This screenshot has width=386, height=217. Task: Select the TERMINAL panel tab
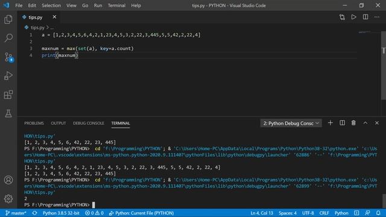(x=121, y=123)
